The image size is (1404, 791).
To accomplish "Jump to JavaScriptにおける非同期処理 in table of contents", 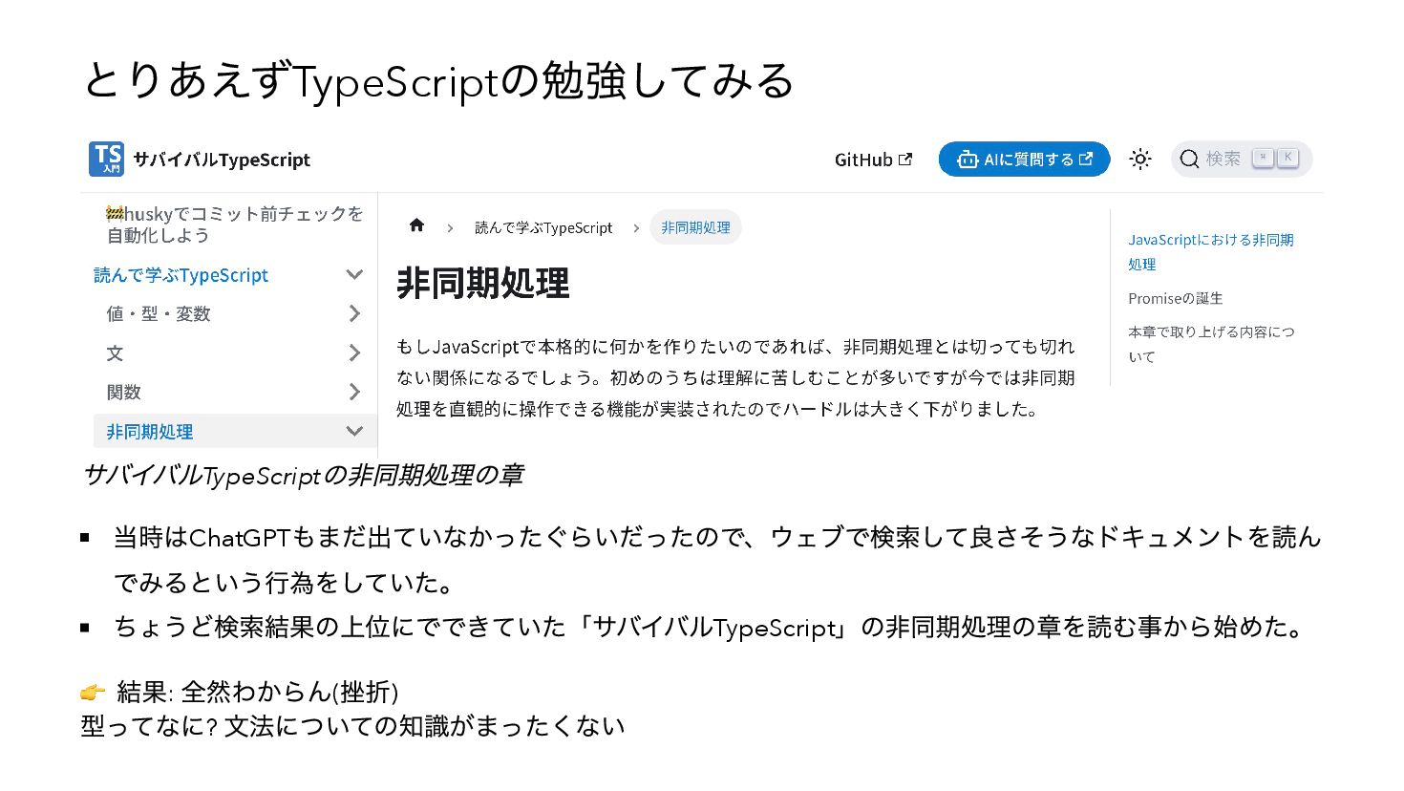I will point(1210,251).
